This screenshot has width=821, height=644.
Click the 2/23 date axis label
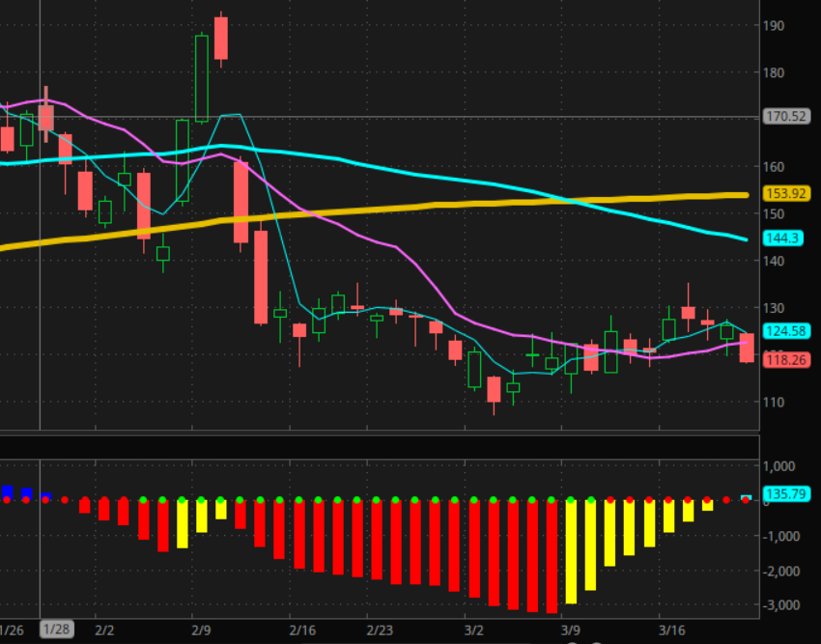(380, 630)
